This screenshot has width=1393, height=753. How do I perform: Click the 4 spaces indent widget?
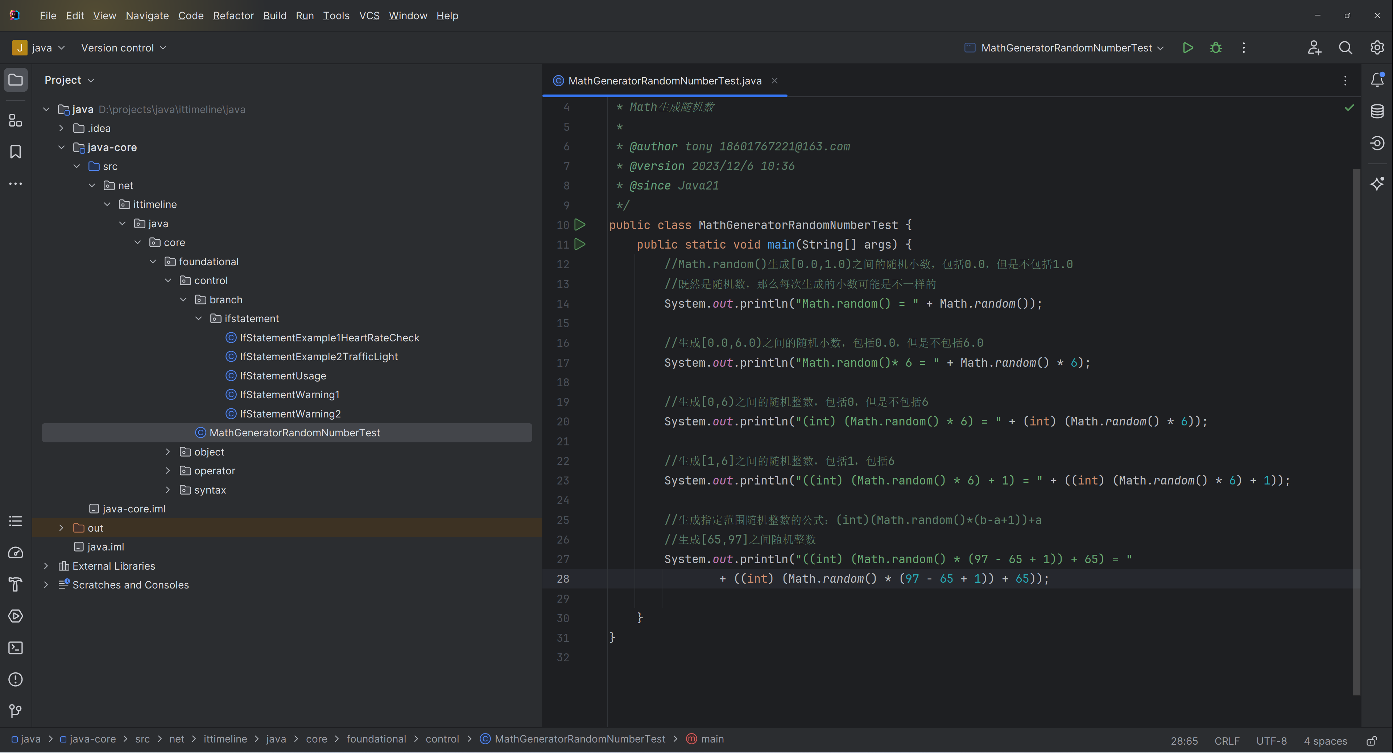click(1325, 741)
